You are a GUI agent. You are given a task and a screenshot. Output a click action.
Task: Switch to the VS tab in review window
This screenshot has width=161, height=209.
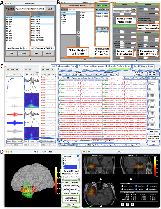point(73,145)
